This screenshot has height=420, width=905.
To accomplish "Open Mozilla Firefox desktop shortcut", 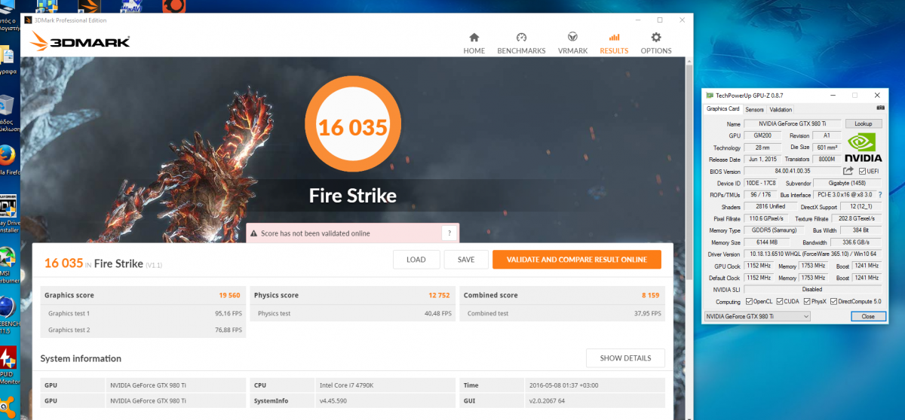I will [x=8, y=160].
